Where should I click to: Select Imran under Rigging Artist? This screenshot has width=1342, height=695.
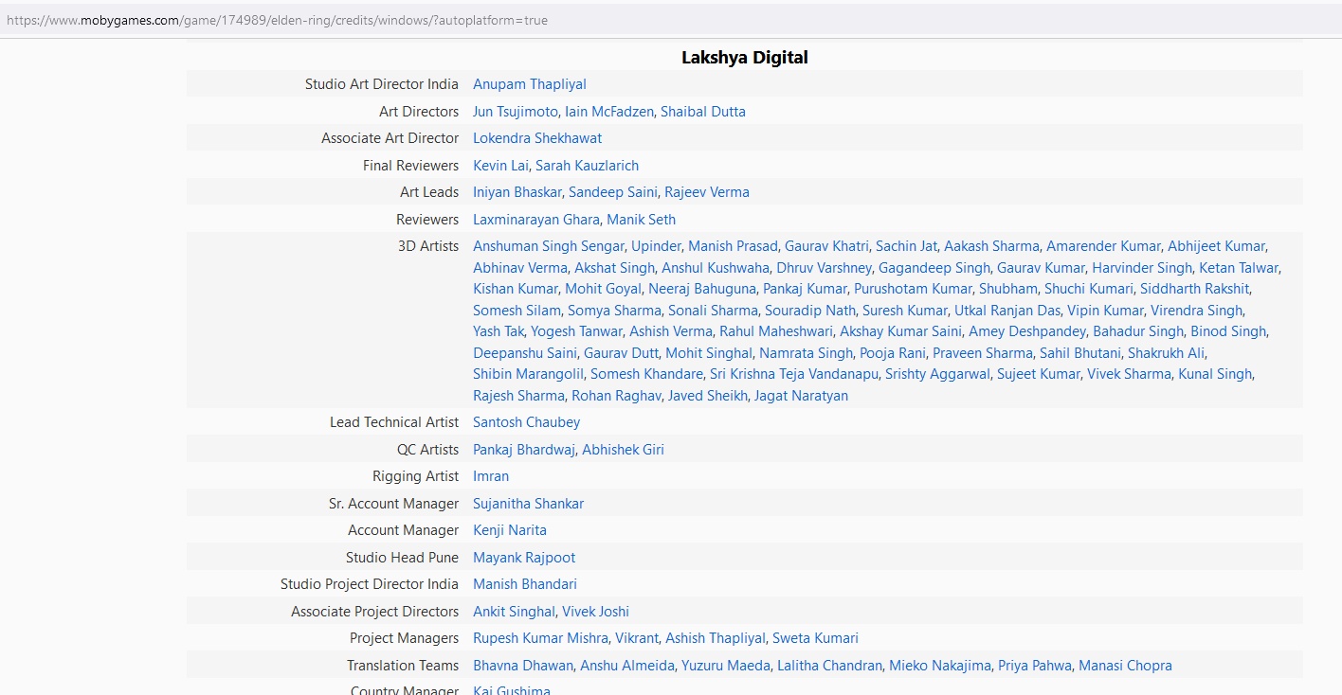coord(491,476)
